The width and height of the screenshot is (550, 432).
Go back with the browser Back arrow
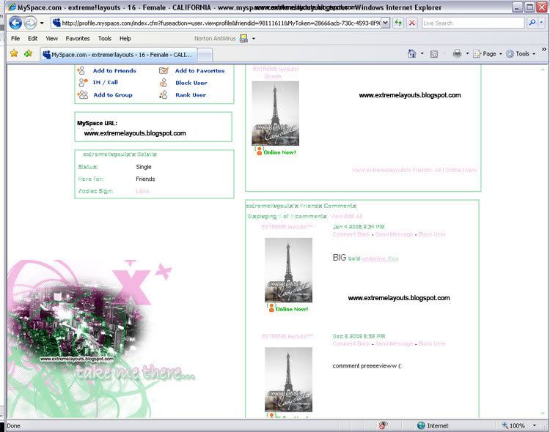pos(15,23)
